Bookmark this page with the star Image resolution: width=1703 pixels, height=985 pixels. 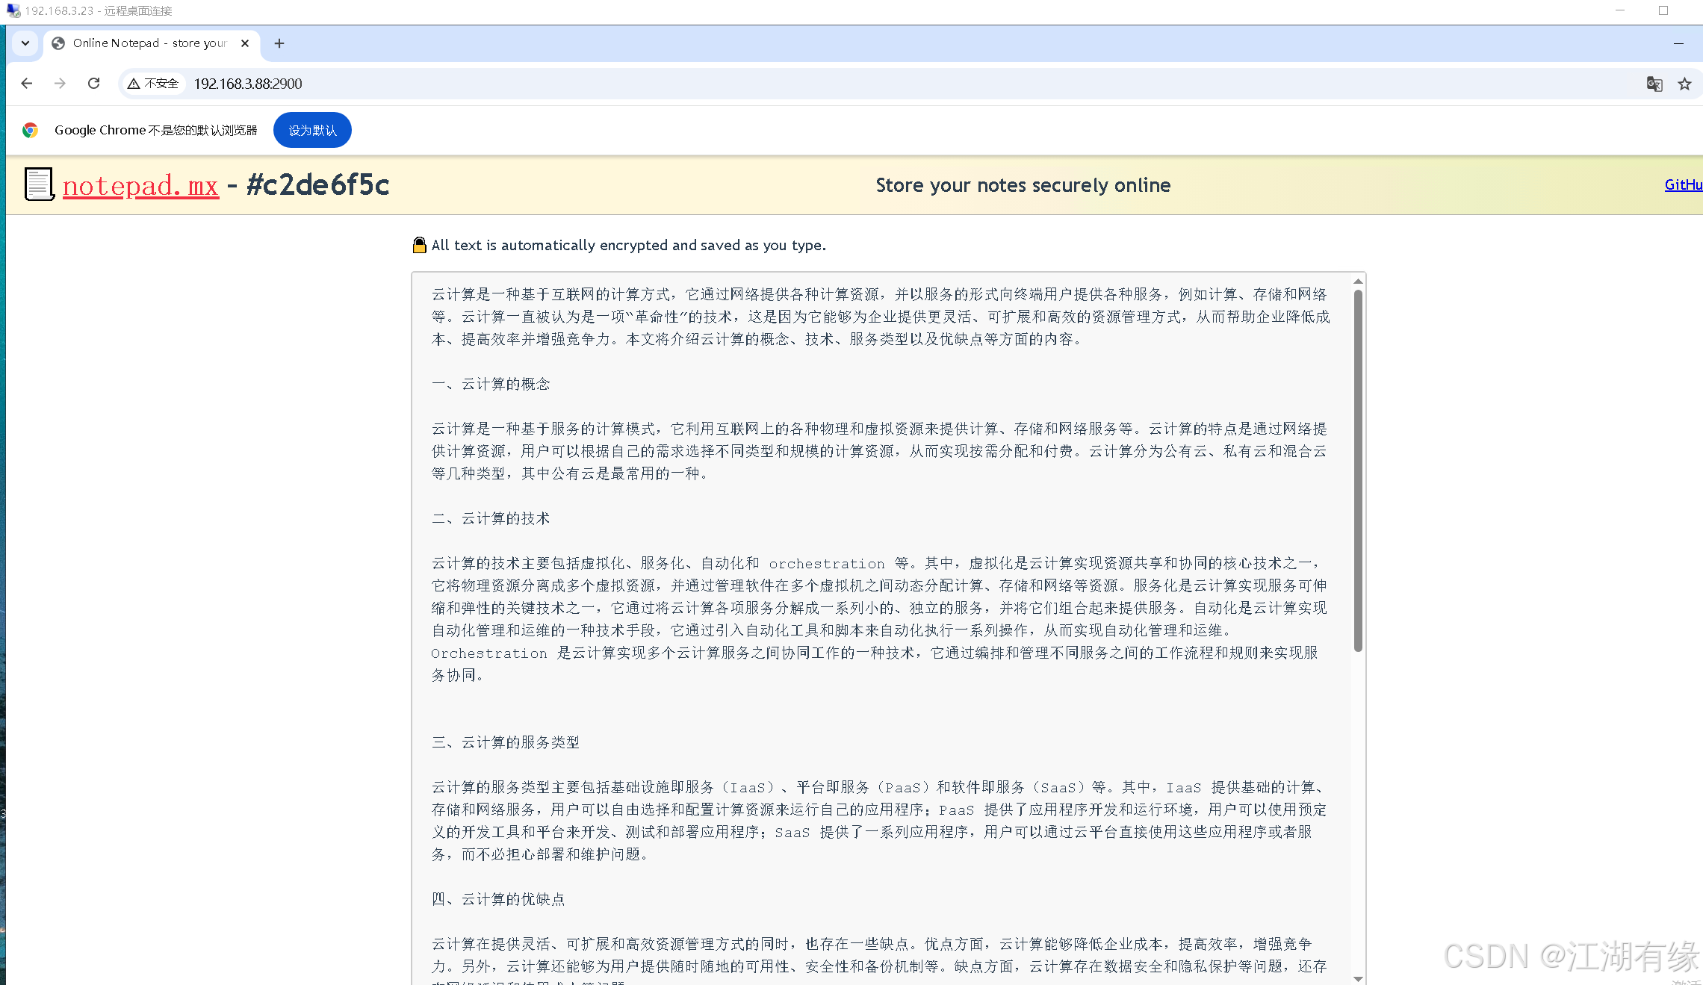click(x=1684, y=84)
